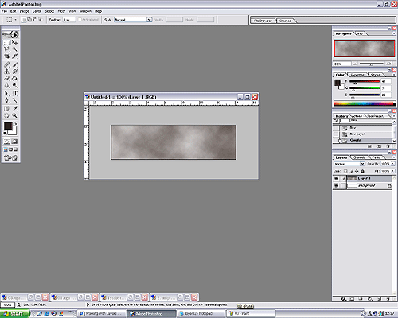Click the Feather input field
Screen dimensions: 398x318
(x=69, y=20)
